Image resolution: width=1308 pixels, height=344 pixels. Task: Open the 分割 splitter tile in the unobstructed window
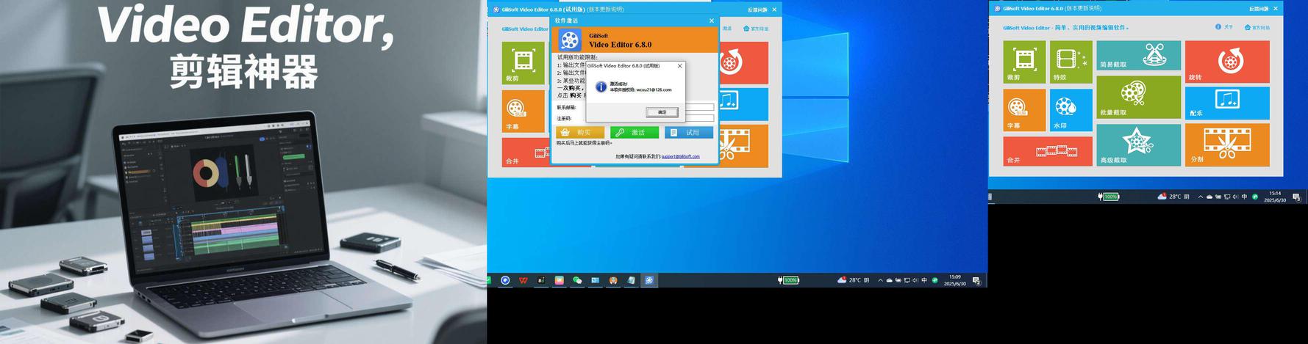(x=1226, y=144)
